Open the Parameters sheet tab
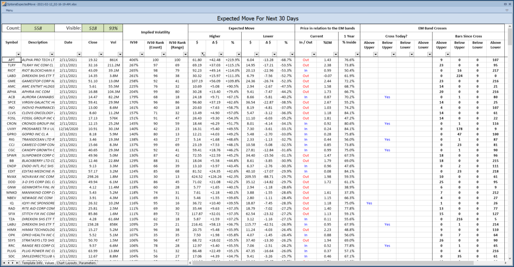The width and height of the screenshot is (514, 267). pos(87,263)
